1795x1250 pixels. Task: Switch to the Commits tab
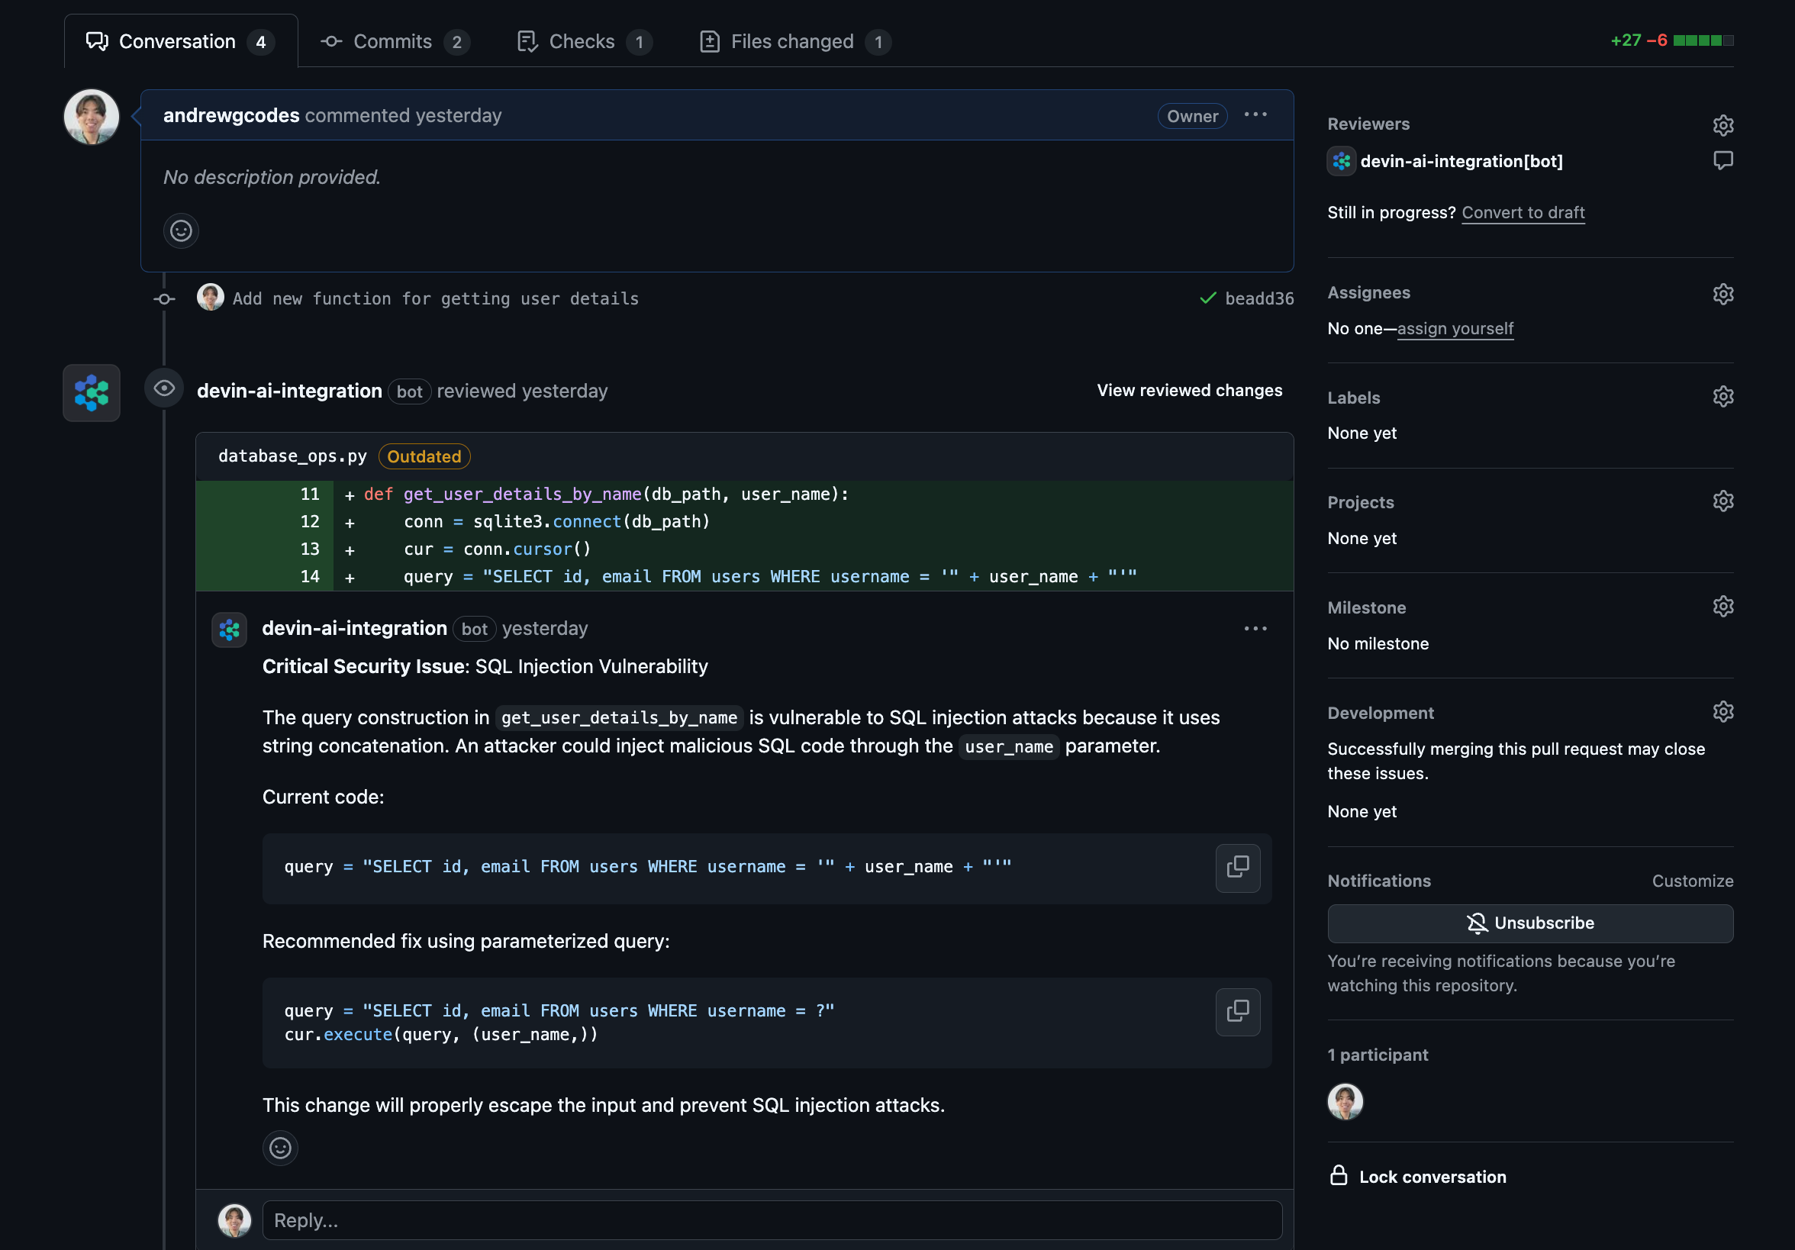[x=393, y=41]
